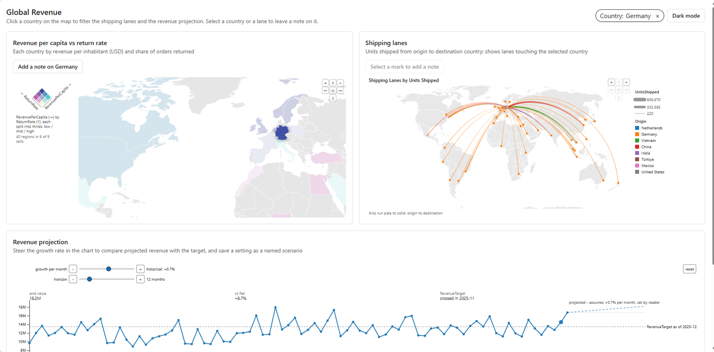Decrease growth per month with minus button
The width and height of the screenshot is (714, 352).
coord(73,269)
